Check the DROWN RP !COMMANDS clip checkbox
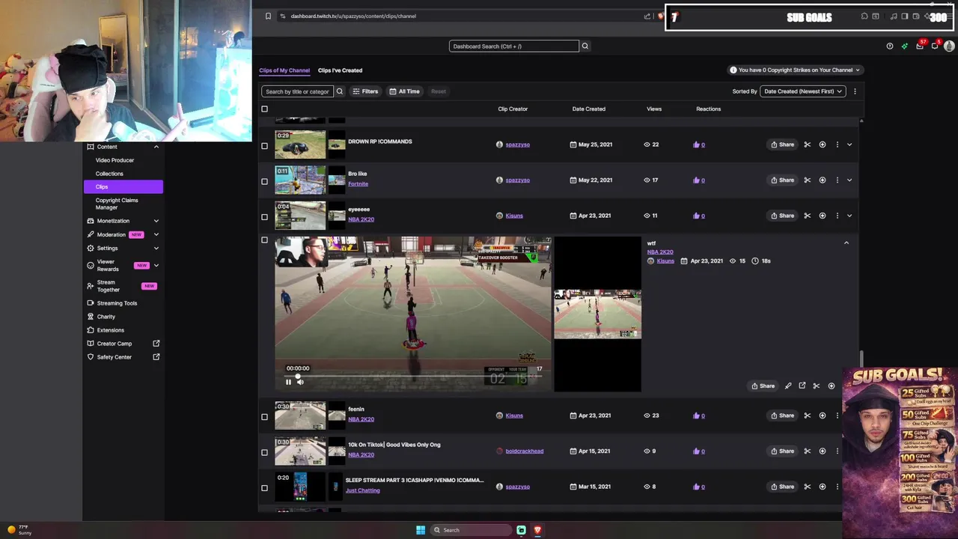This screenshot has width=958, height=539. tap(264, 145)
